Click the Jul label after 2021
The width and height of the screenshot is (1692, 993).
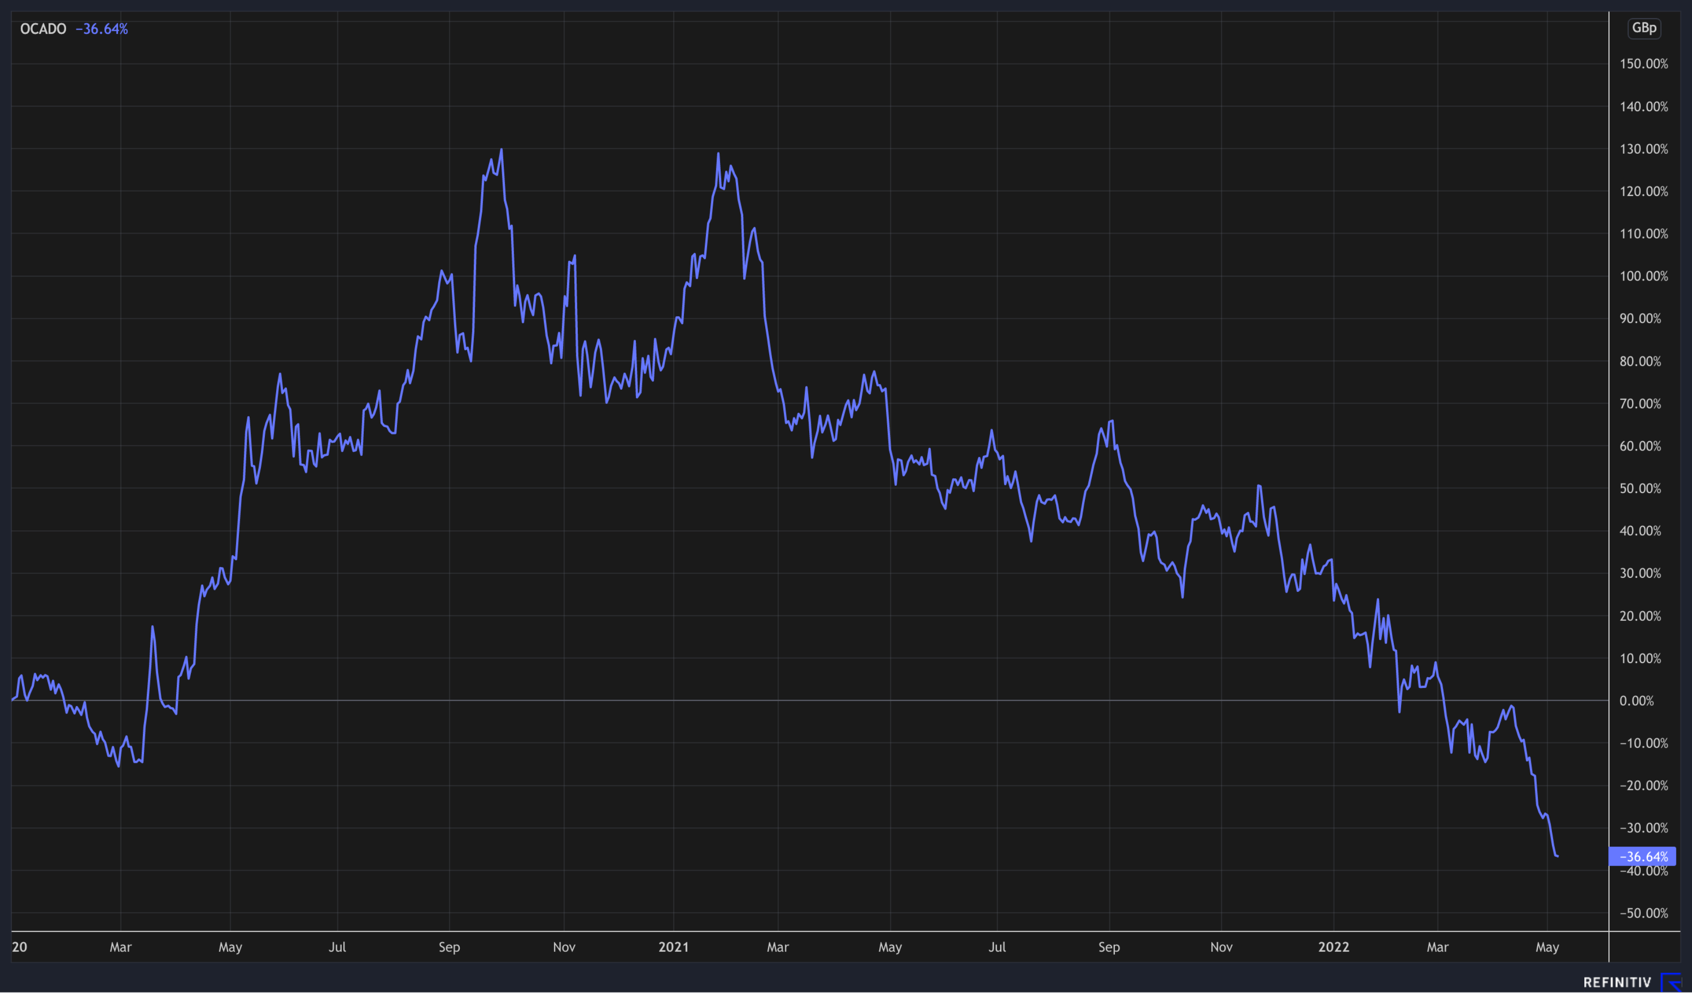coord(997,946)
